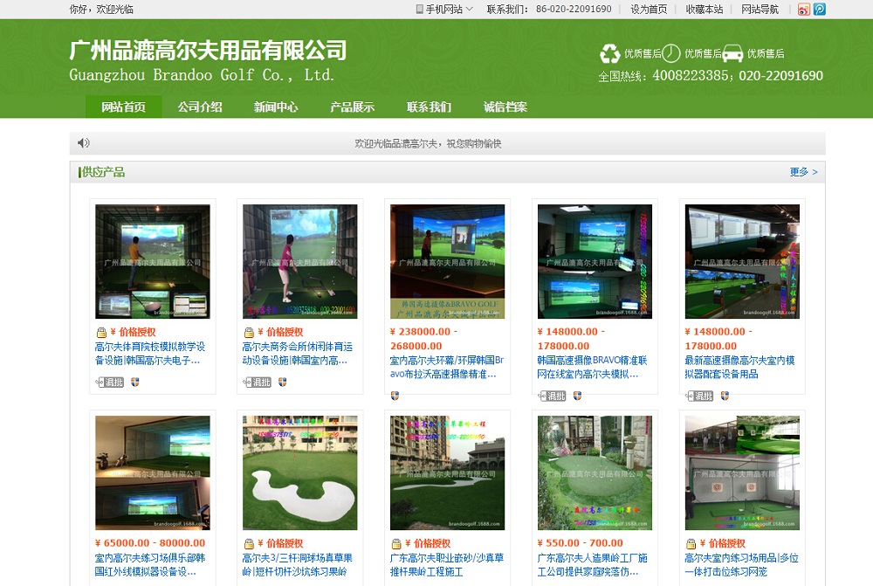Expand the 手机网站 dropdown arrow
Image resolution: width=873 pixels, height=586 pixels.
coord(470,9)
